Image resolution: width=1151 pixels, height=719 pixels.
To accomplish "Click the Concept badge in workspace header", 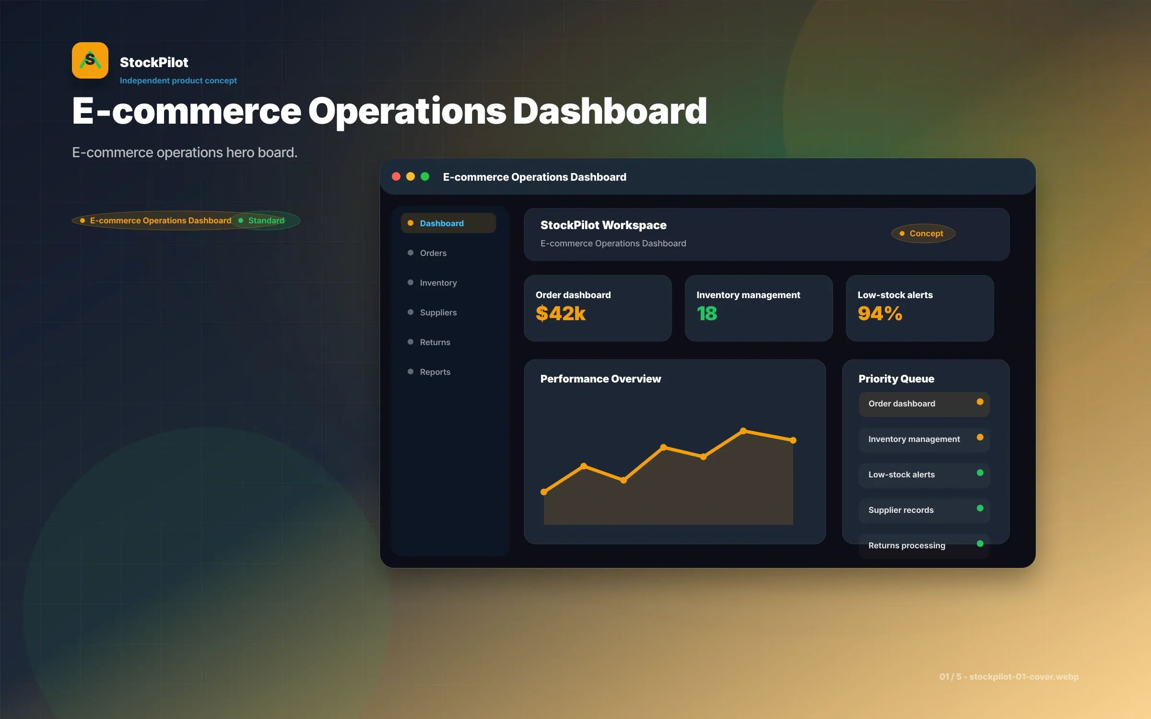I will (x=923, y=233).
